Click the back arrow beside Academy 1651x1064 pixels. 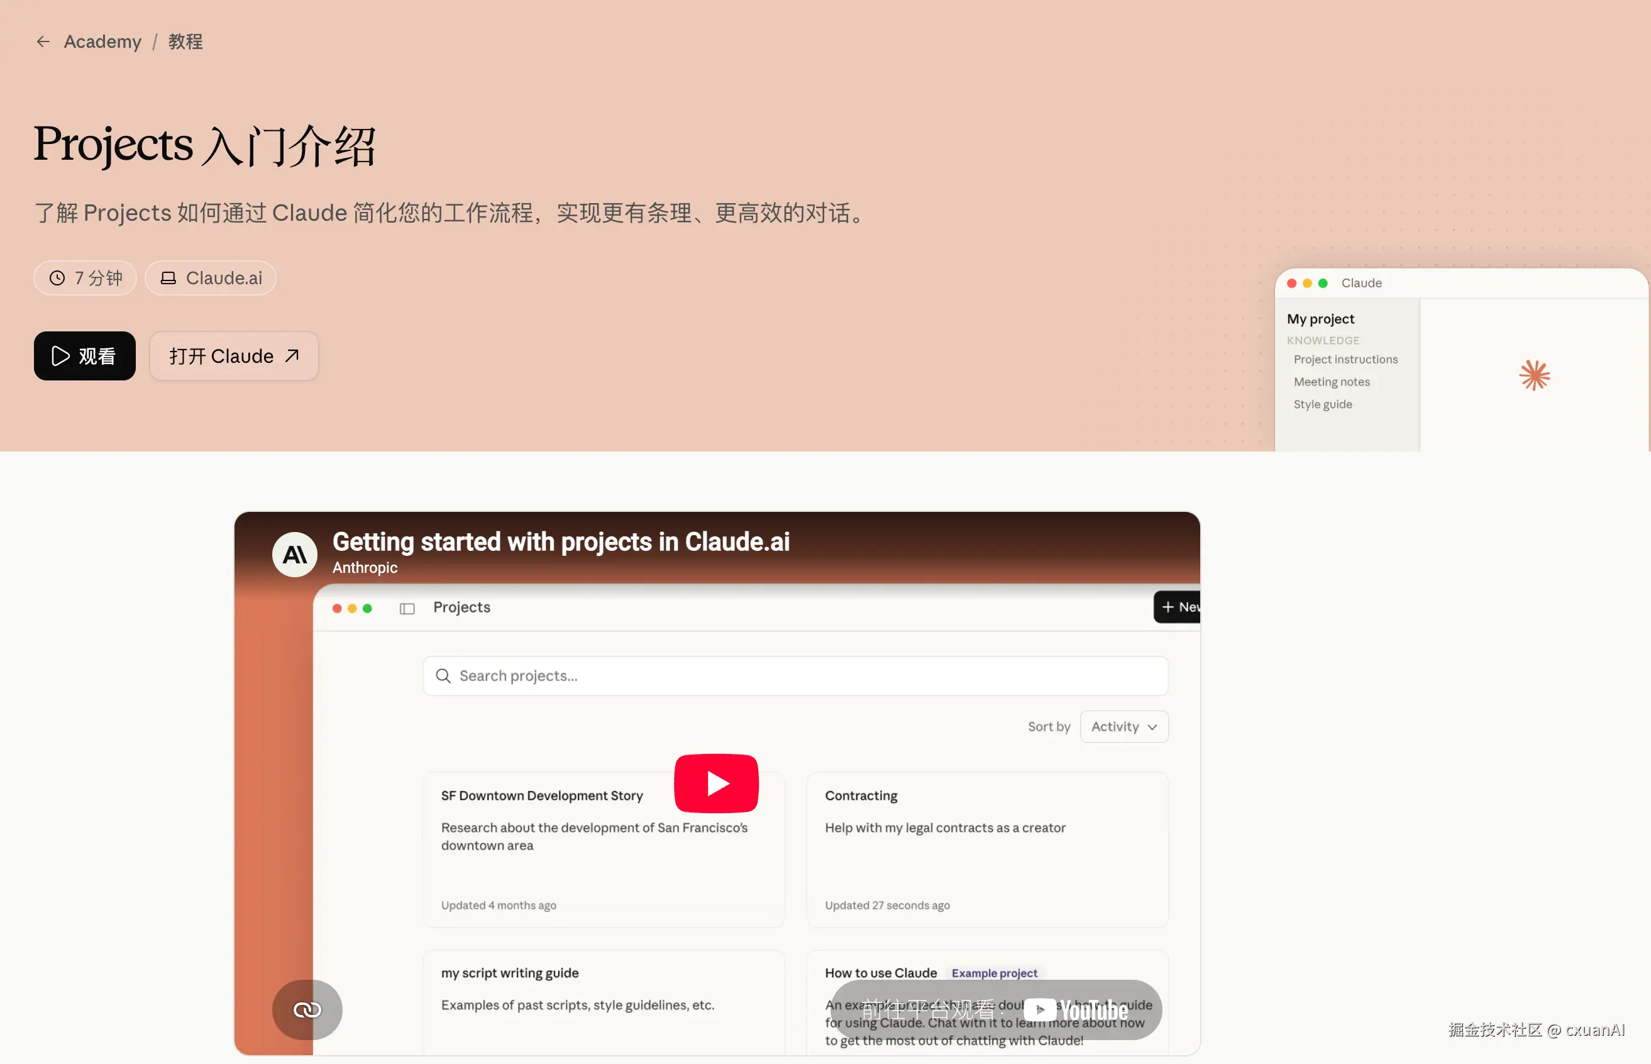(x=43, y=42)
